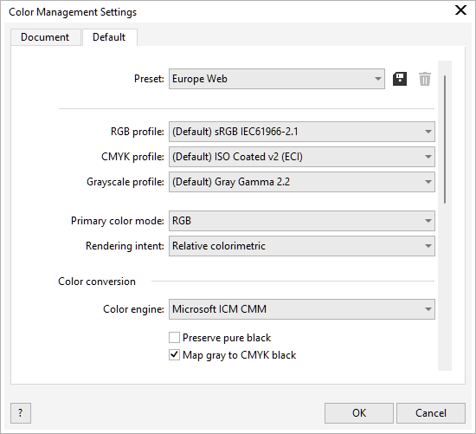Confirm settings with the OK button
476x434 pixels.
pyautogui.click(x=359, y=413)
